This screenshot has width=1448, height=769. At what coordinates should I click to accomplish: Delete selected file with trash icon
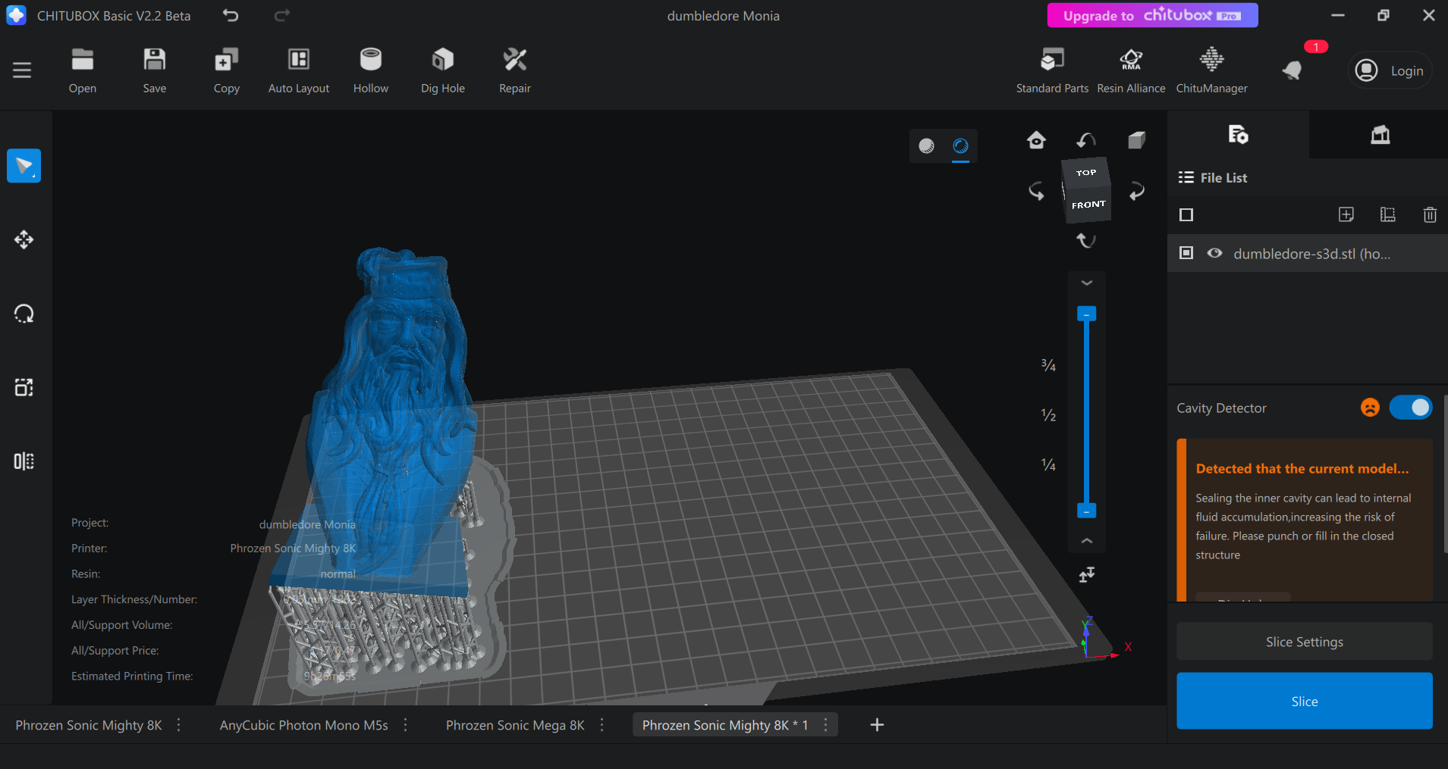click(1430, 214)
